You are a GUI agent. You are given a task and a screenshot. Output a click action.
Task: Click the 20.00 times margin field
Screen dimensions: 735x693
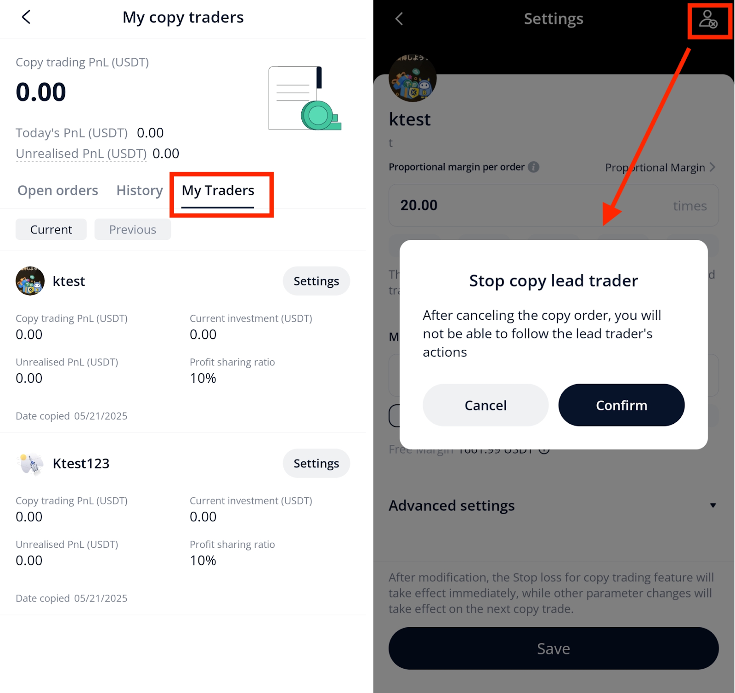tap(554, 205)
